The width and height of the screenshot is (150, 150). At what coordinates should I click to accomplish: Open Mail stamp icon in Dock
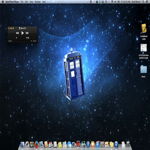click(x=41, y=144)
